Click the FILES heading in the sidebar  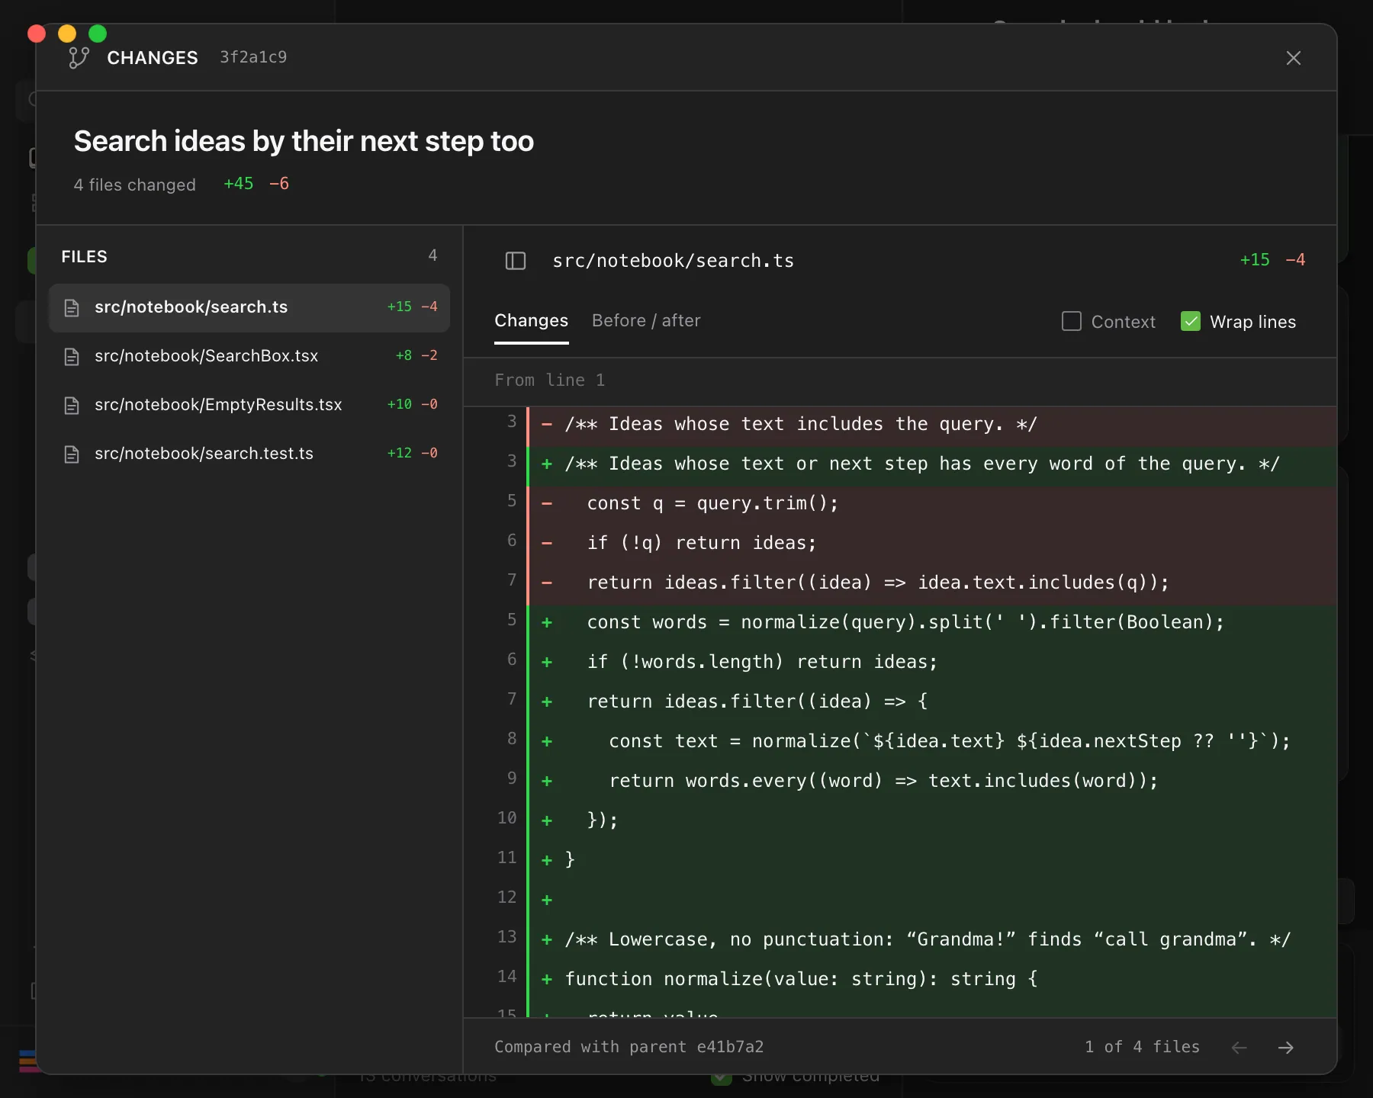[84, 257]
